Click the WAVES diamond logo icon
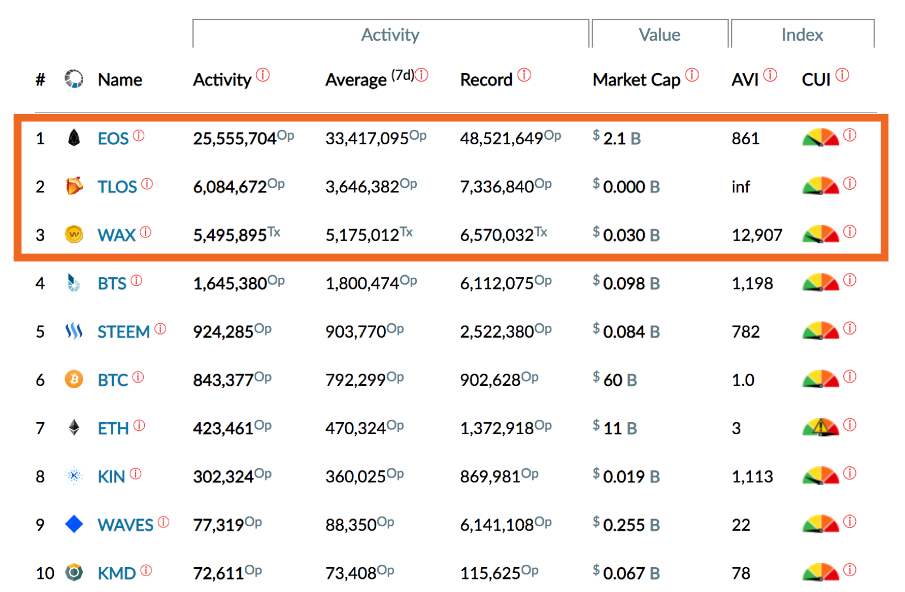 [74, 524]
